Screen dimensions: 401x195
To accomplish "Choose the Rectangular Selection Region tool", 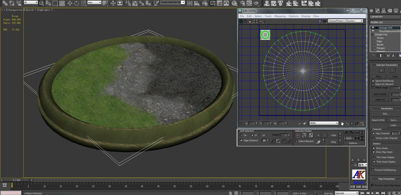I will pyautogui.click(x=55, y=3).
